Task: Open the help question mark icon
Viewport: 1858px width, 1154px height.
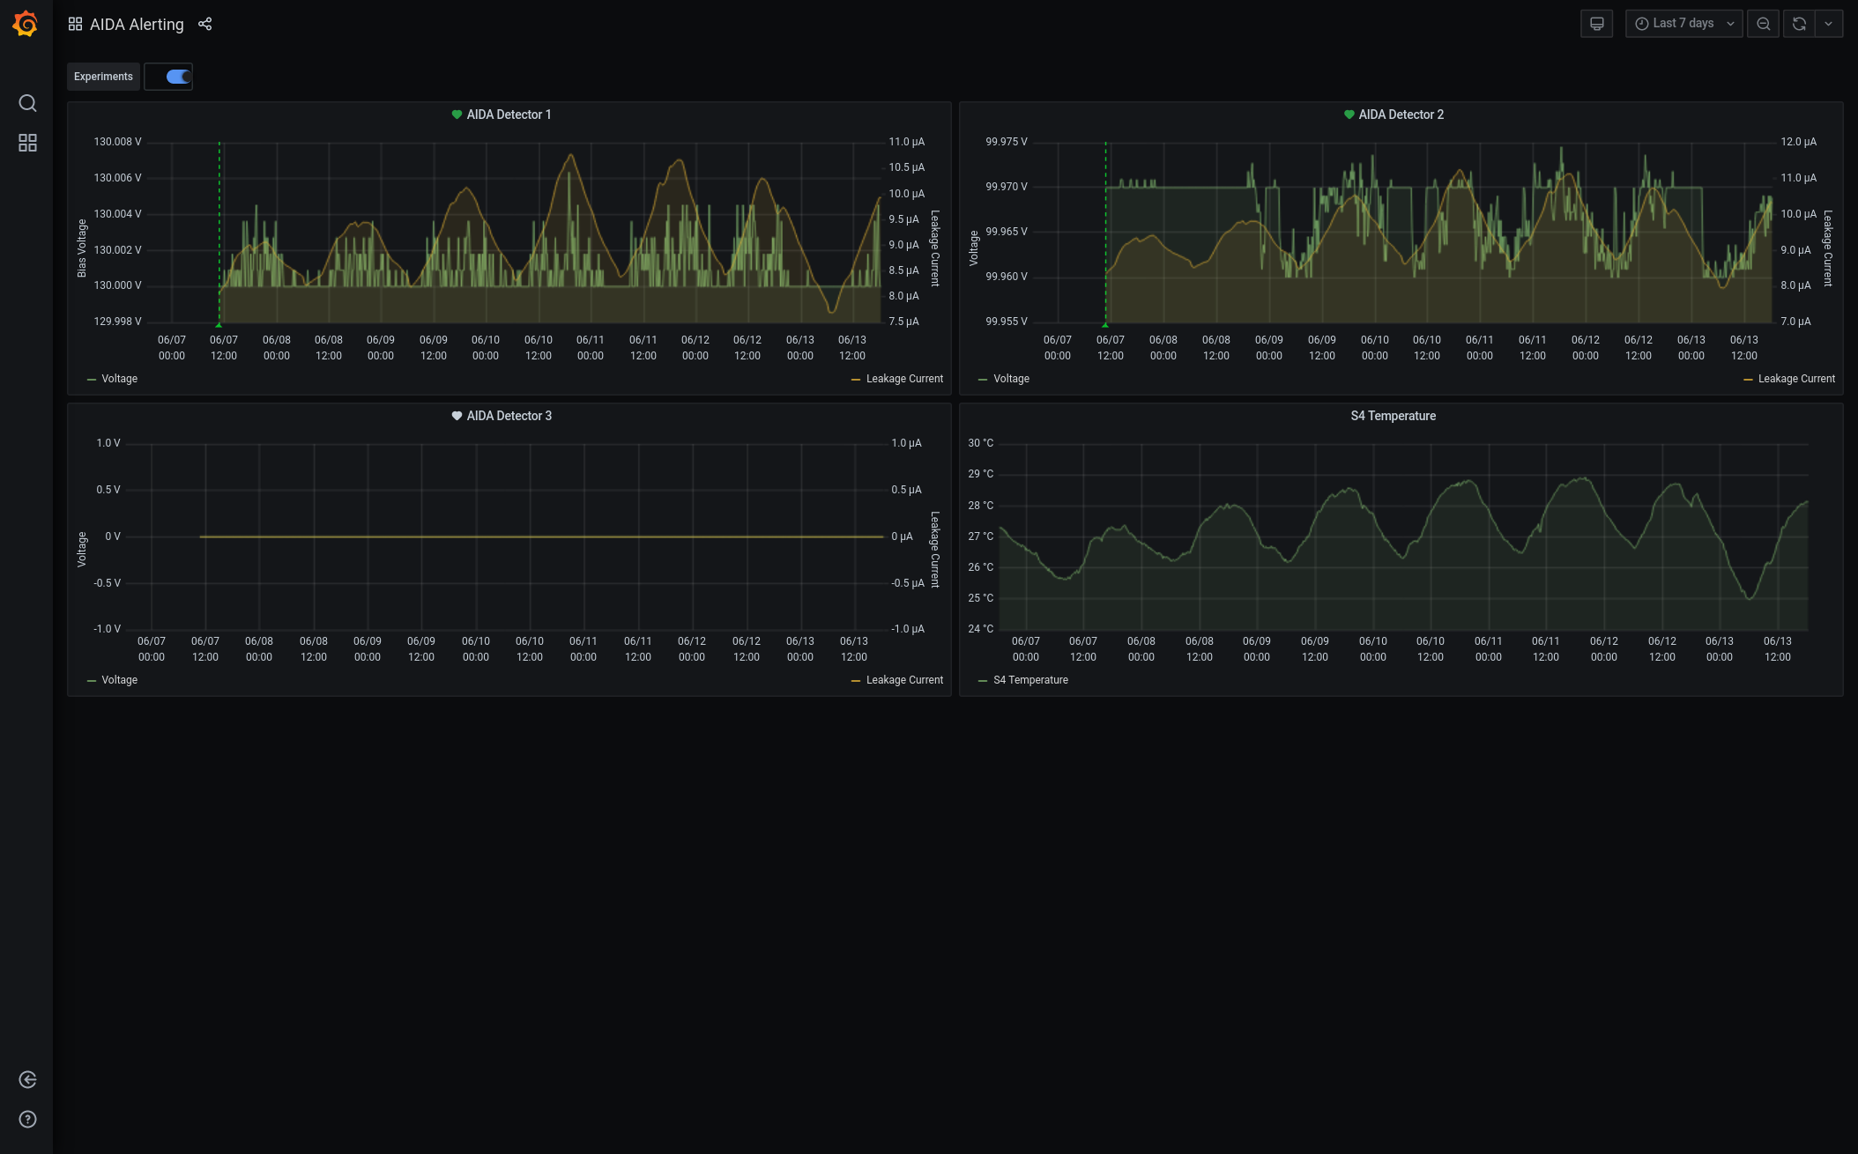Action: [27, 1120]
